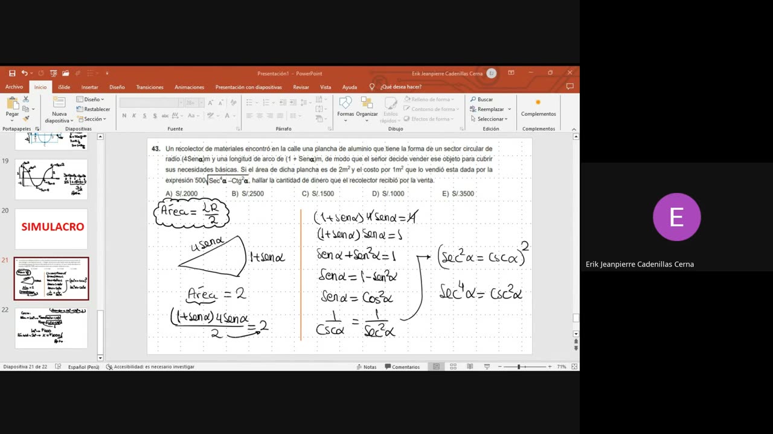Switch to the Animaciones tab
The height and width of the screenshot is (434, 773).
coord(189,87)
